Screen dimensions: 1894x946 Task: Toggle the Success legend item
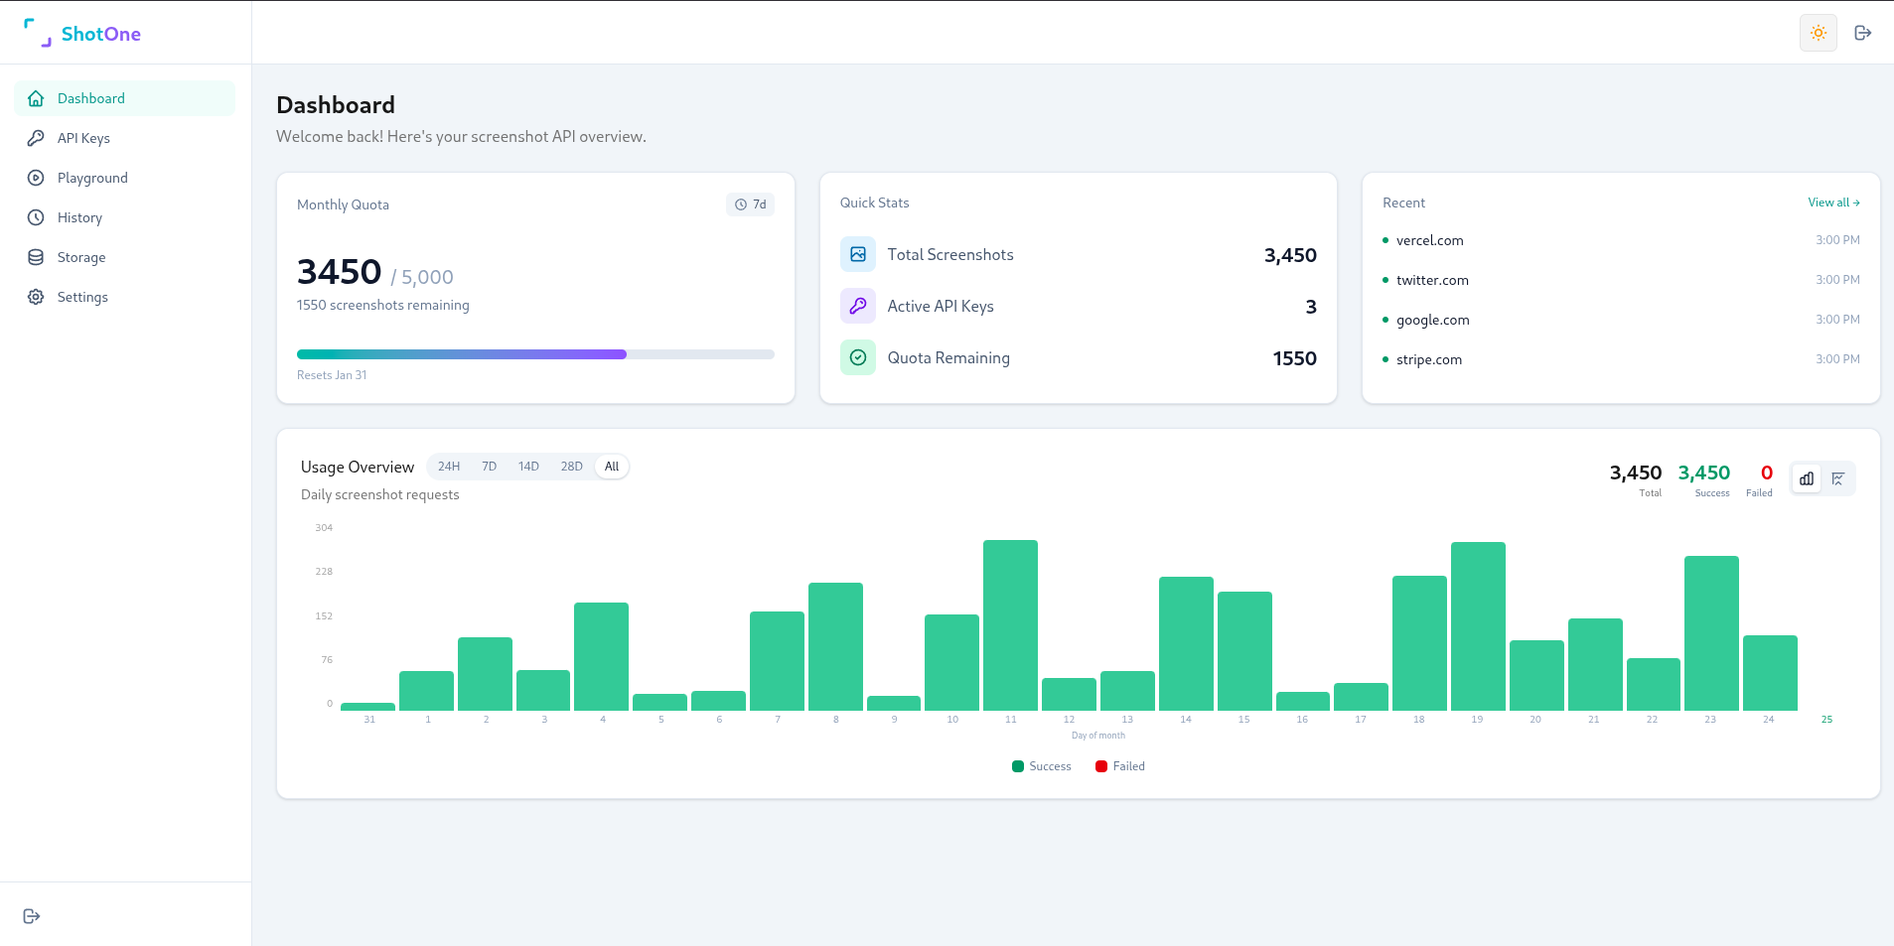1040,765
